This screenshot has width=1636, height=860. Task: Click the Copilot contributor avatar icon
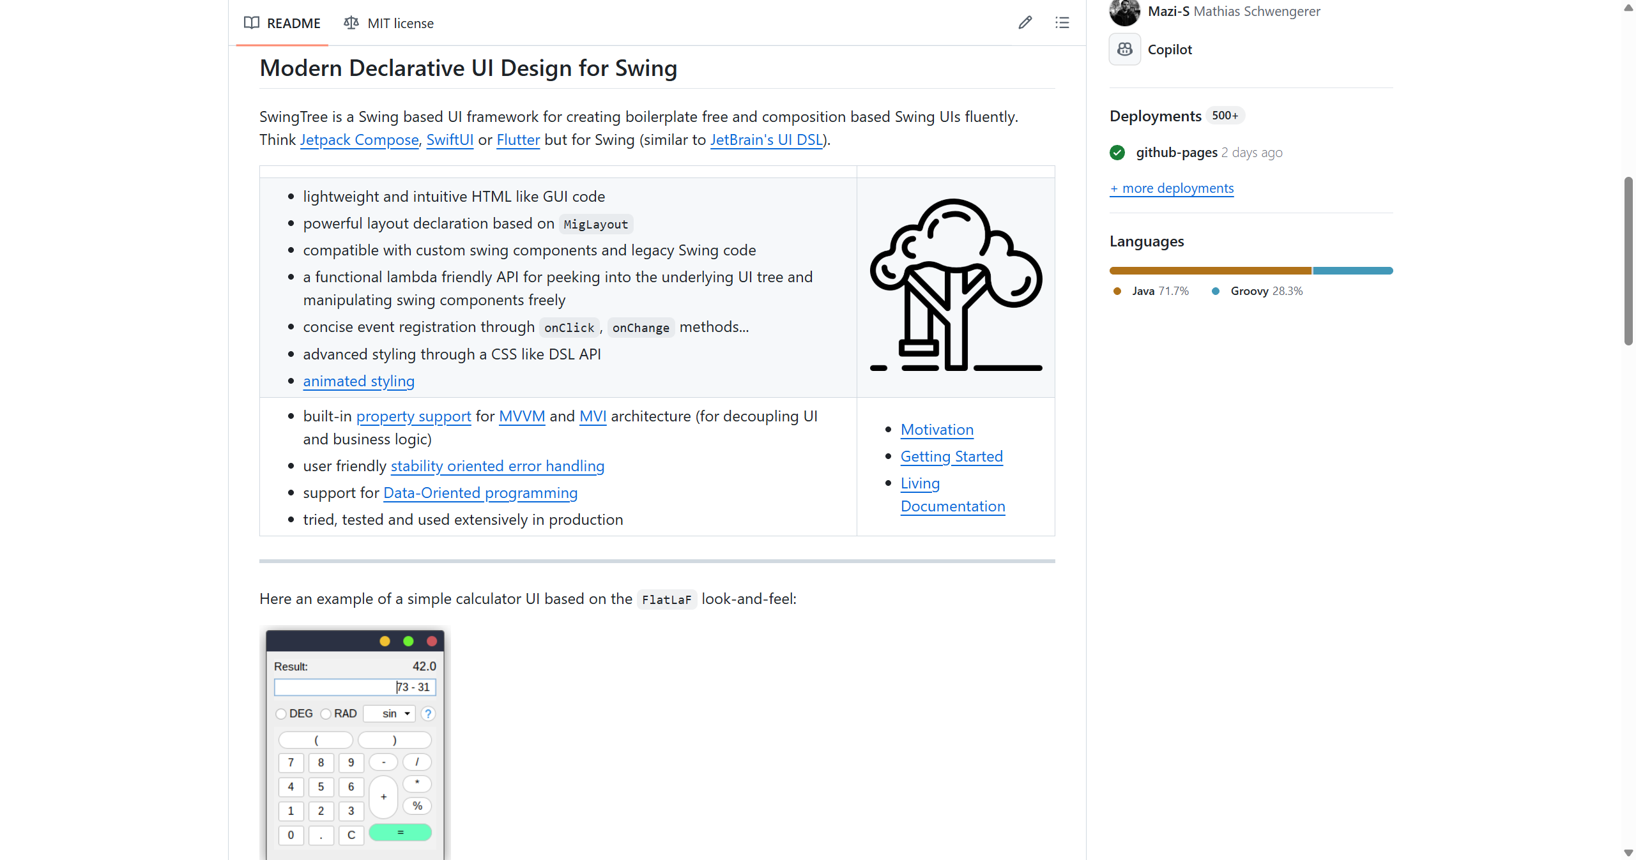[x=1124, y=49]
